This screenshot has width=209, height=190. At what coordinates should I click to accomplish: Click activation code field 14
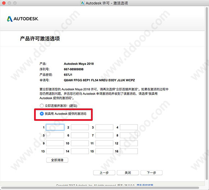(80, 151)
